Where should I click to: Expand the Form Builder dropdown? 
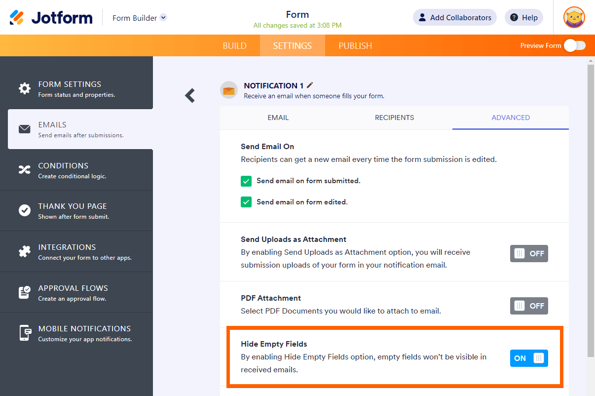click(x=163, y=18)
